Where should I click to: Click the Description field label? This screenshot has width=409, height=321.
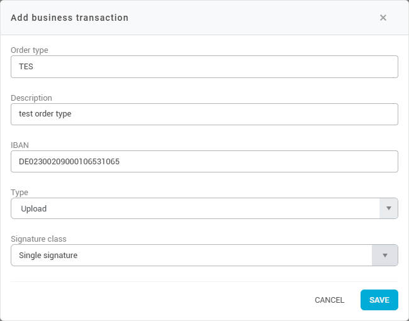point(31,98)
